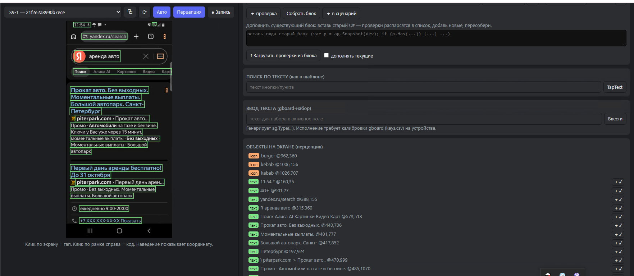
Task: Select the 'burger @962,360' icon object
Action: pos(273,156)
